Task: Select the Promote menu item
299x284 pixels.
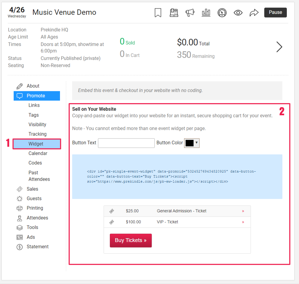Action: tap(37, 96)
